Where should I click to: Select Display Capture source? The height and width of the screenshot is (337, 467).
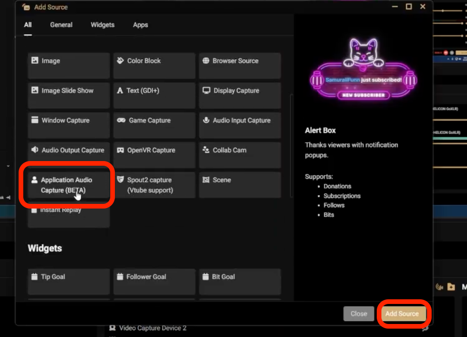click(x=240, y=91)
